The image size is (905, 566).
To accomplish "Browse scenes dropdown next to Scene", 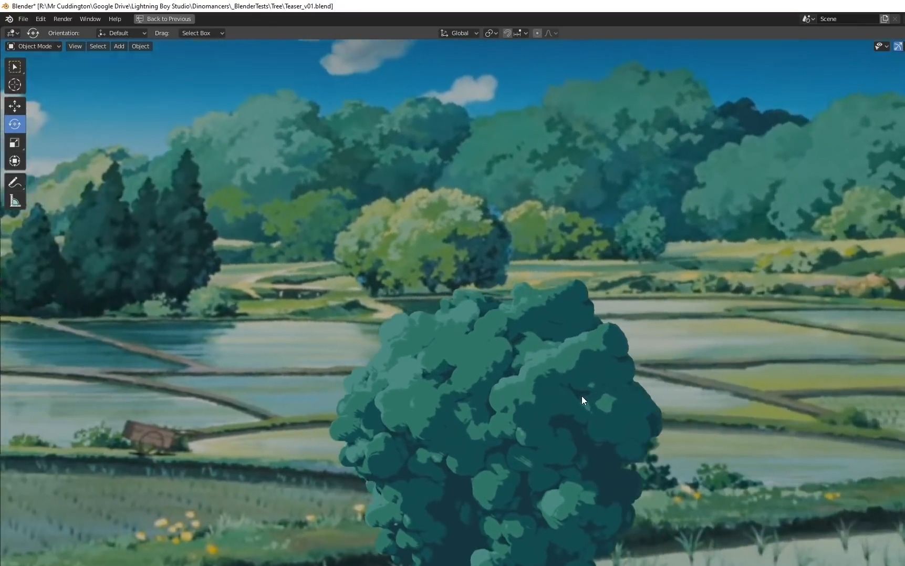I will 809,19.
